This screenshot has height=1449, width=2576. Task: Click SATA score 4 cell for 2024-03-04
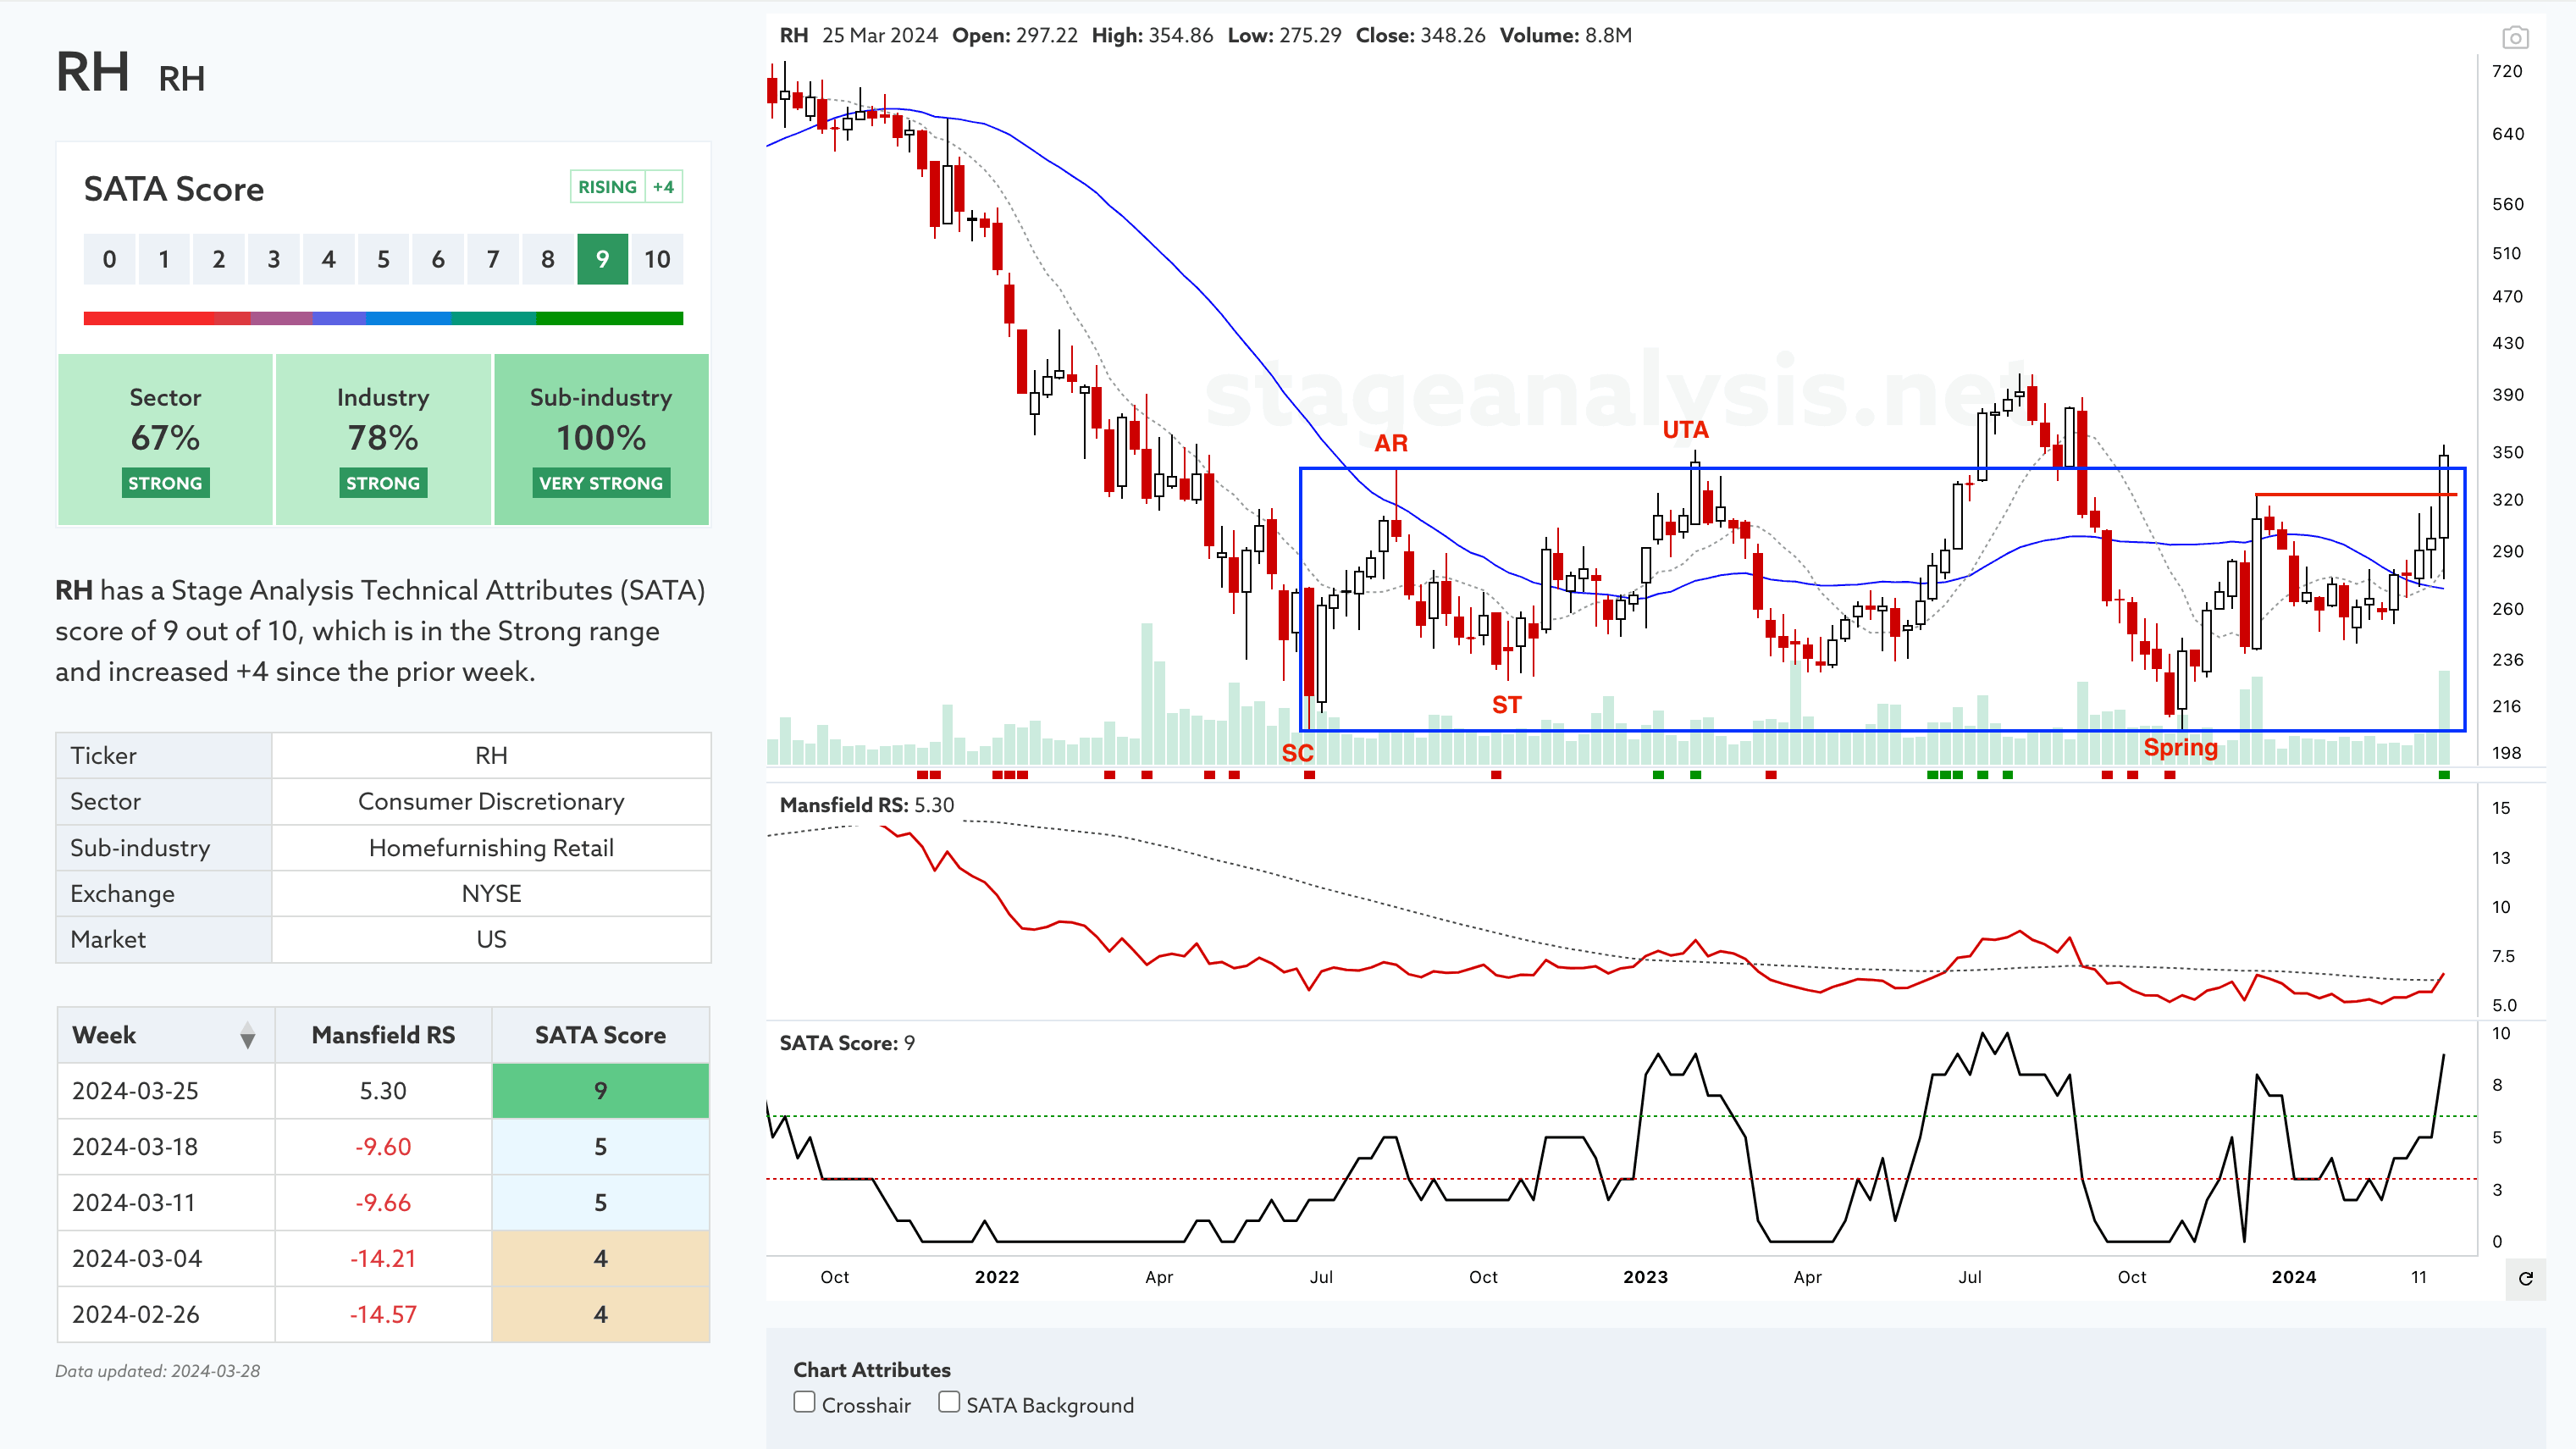pos(600,1259)
